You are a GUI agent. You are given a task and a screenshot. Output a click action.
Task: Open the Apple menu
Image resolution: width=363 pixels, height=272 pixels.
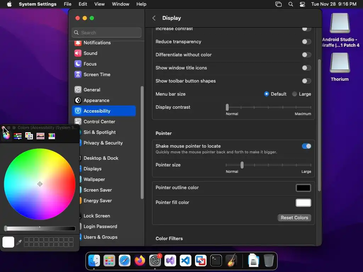(9, 4)
